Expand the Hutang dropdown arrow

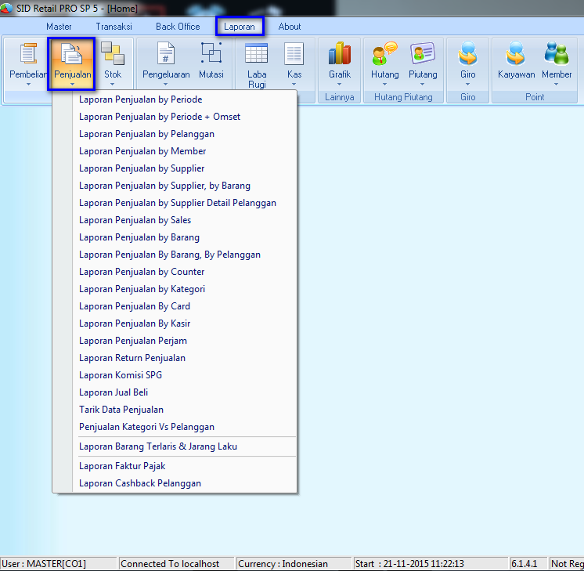pos(384,85)
